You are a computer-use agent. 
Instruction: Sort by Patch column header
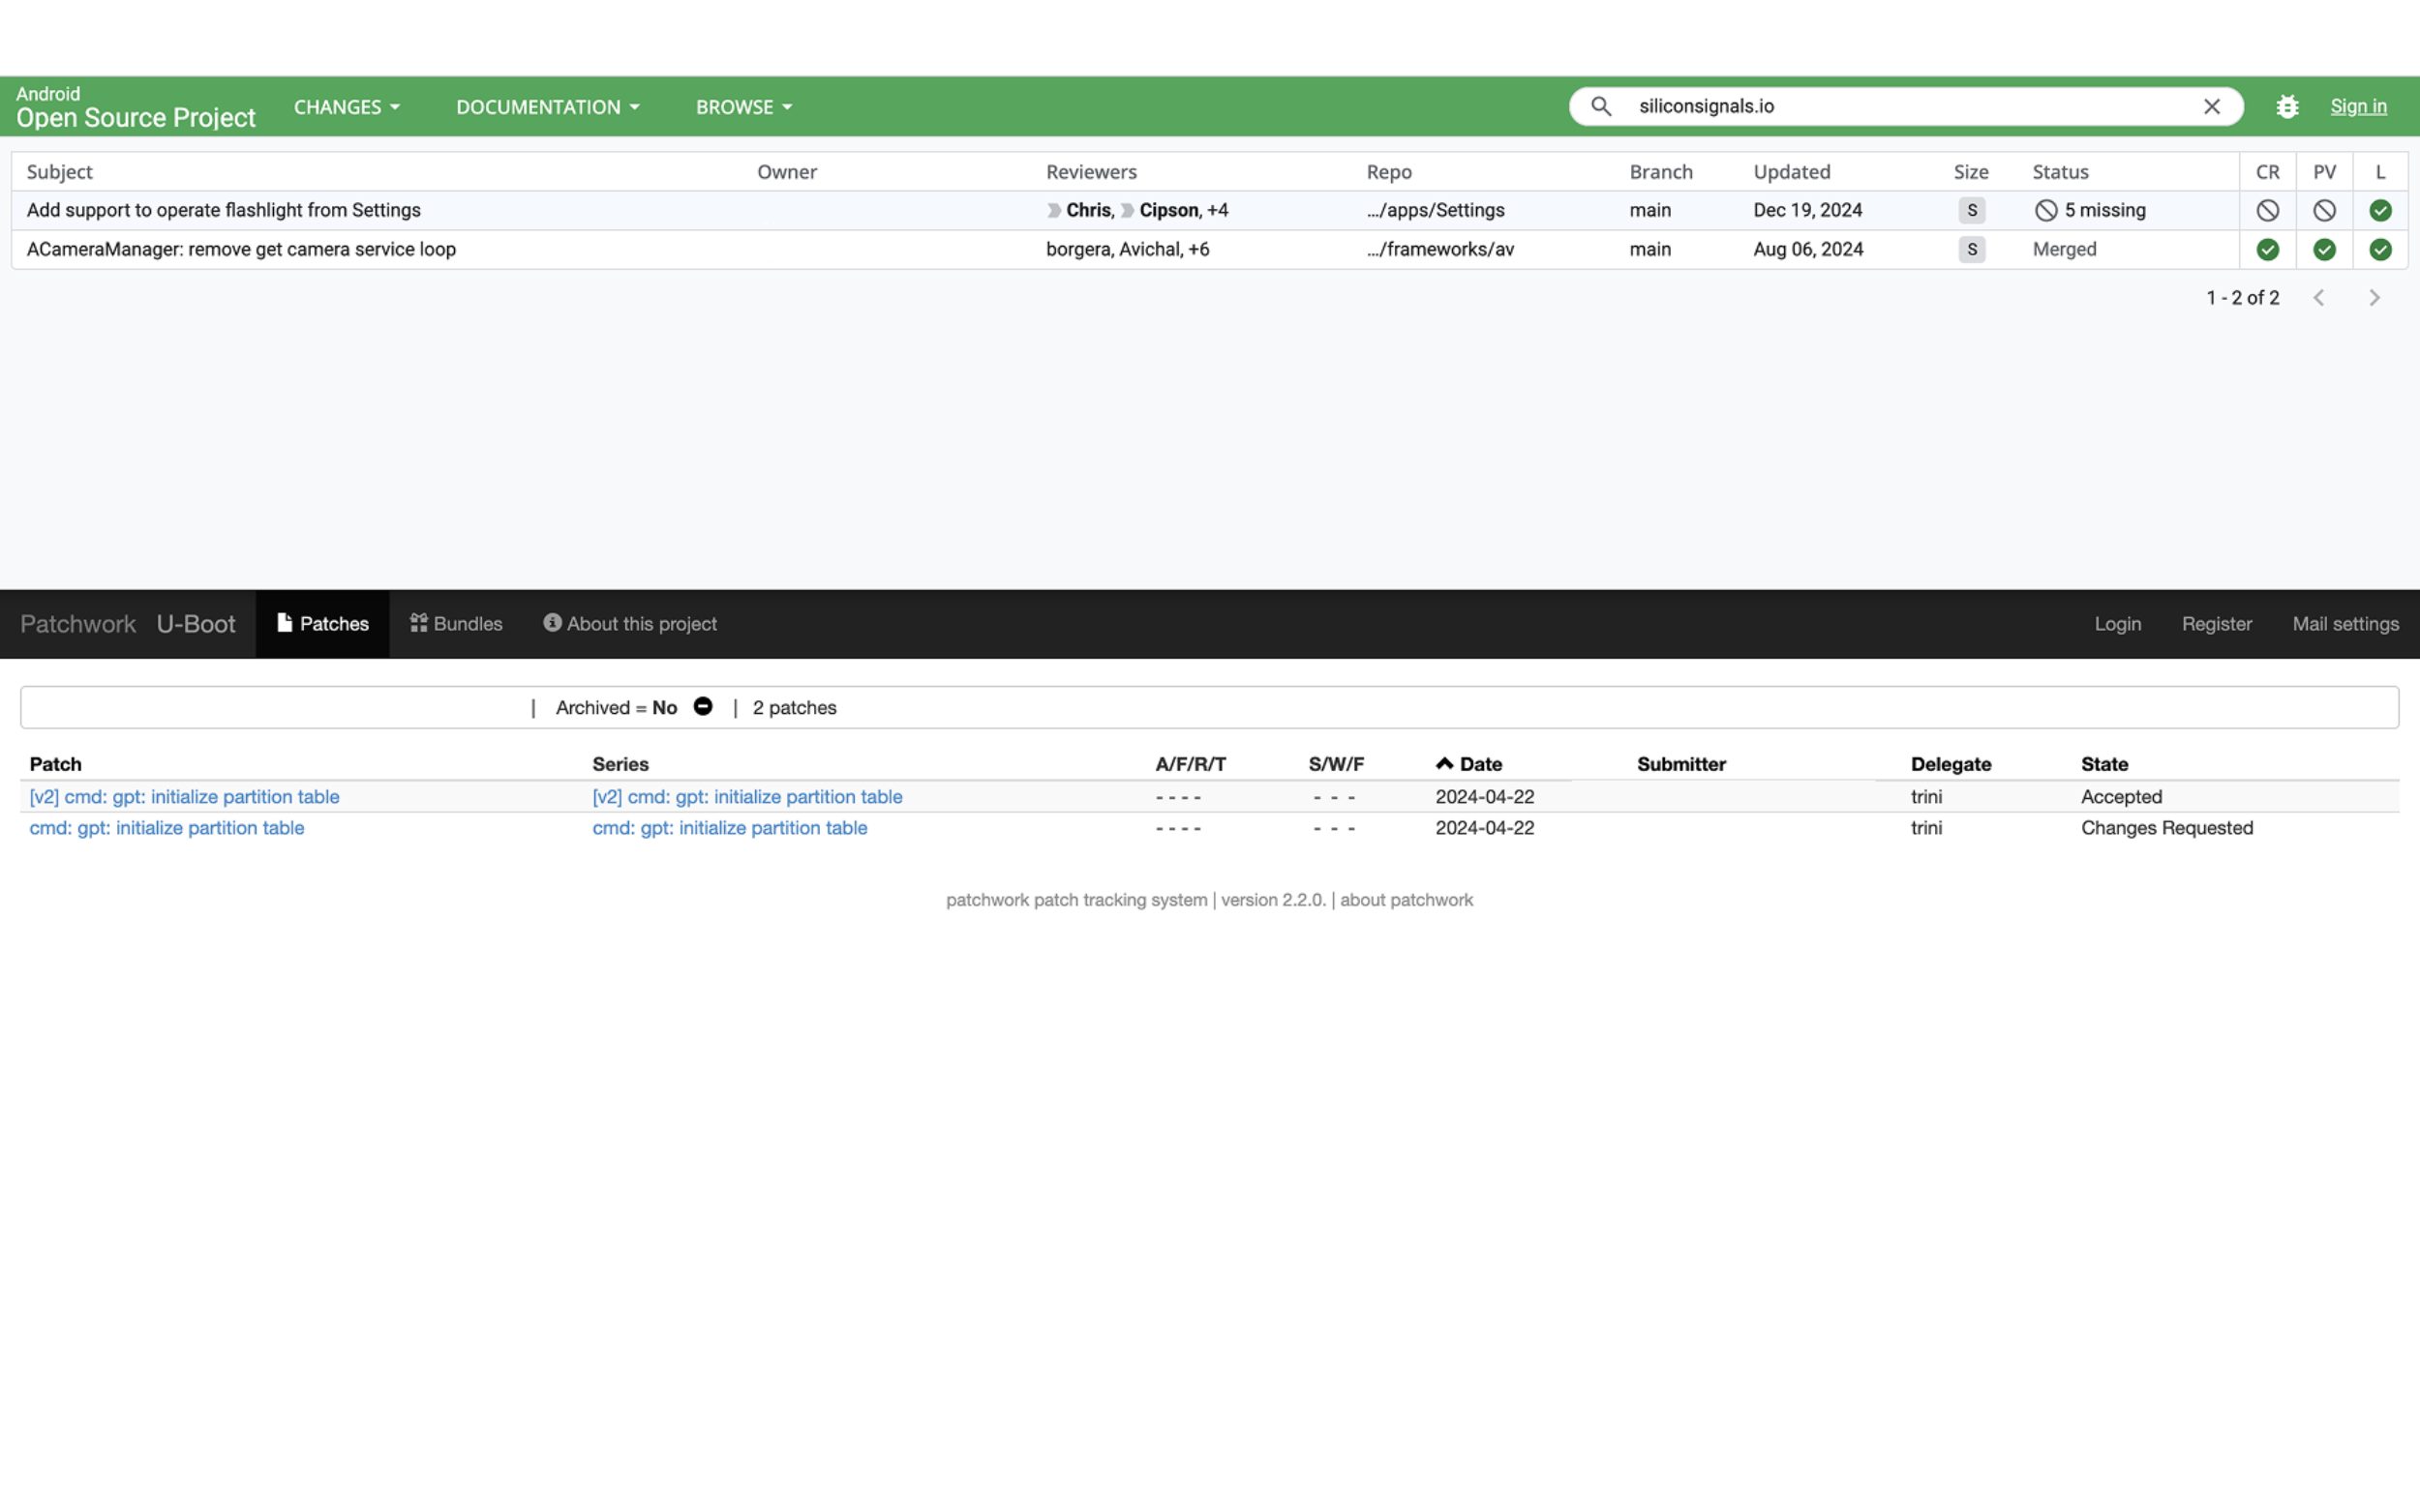pyautogui.click(x=55, y=764)
